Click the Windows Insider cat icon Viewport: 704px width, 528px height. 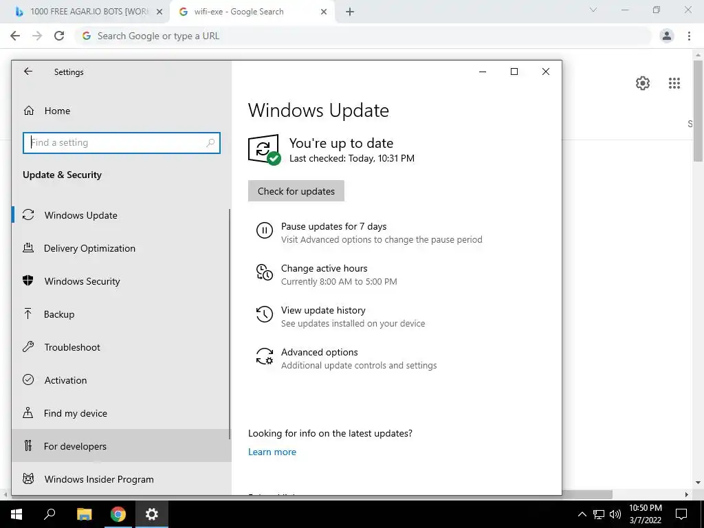pos(28,478)
